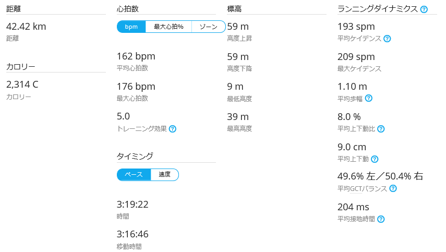Image resolution: width=446 pixels, height=252 pixels.
Task: Click the 162 bpm average heart rate
Action: 136,56
